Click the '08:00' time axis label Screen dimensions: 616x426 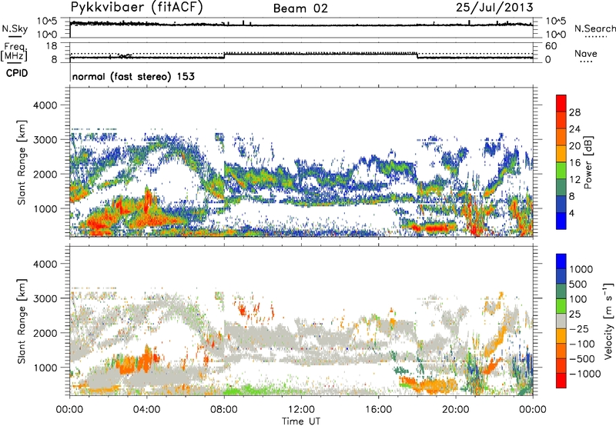point(224,410)
